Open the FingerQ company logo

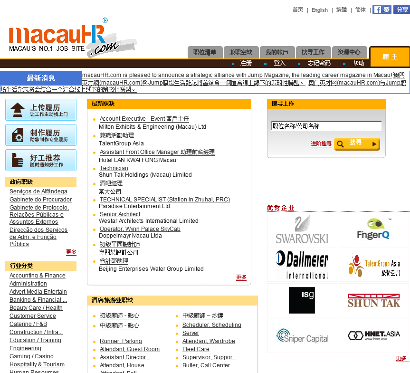(373, 230)
